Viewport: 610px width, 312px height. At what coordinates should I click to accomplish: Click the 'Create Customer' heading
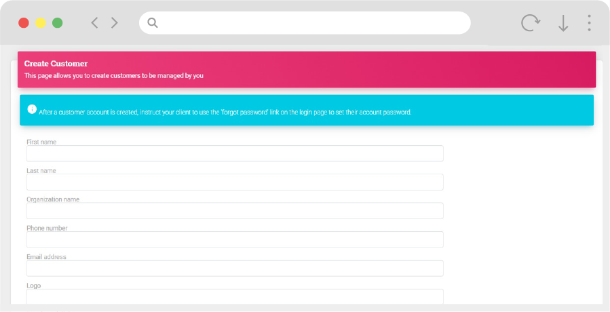click(56, 63)
